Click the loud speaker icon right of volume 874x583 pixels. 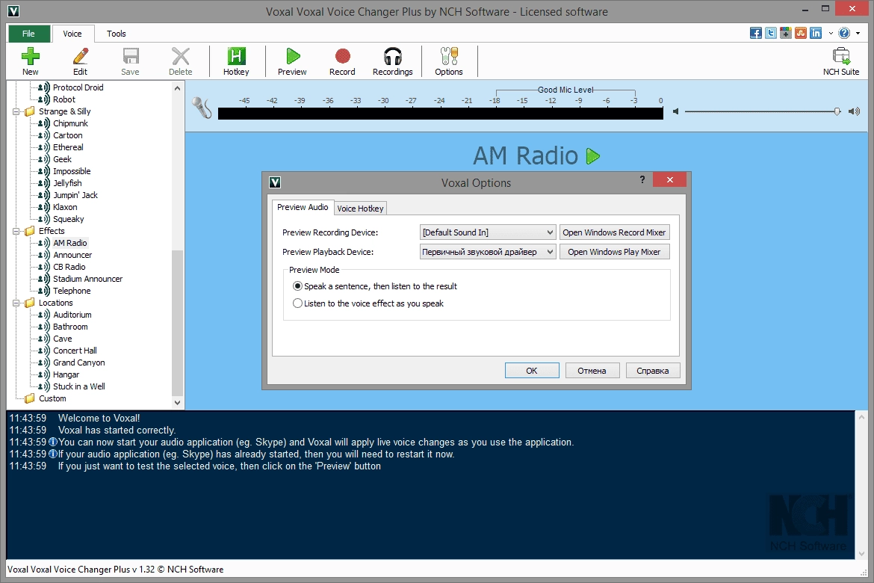click(854, 111)
